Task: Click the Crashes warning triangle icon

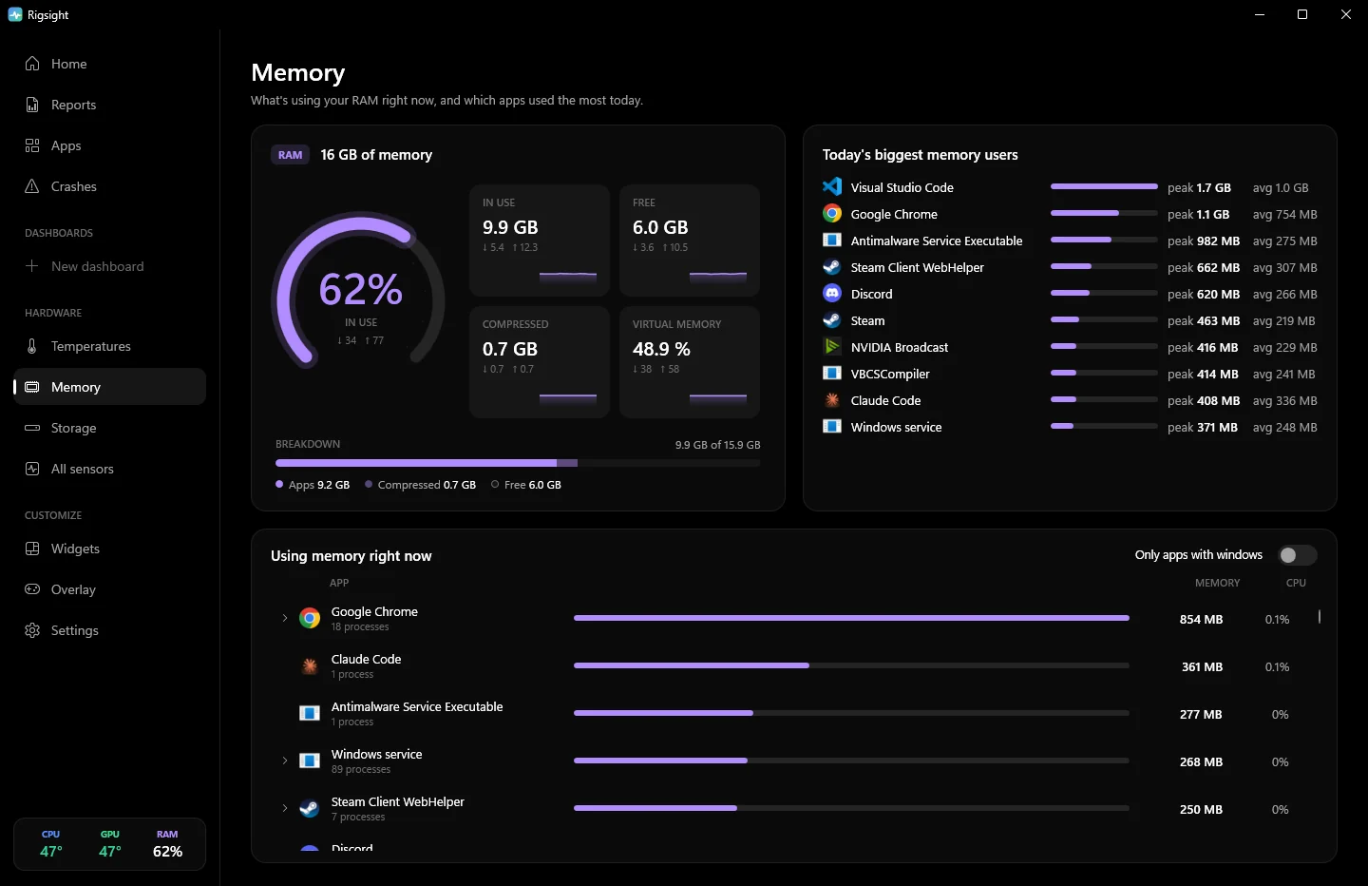Action: tap(32, 186)
